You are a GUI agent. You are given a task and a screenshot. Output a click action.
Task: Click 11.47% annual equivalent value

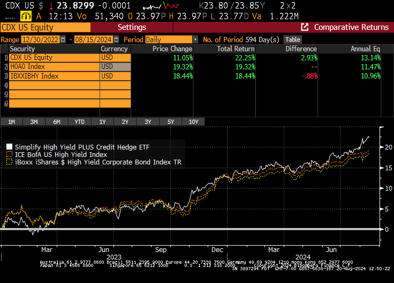pos(370,67)
